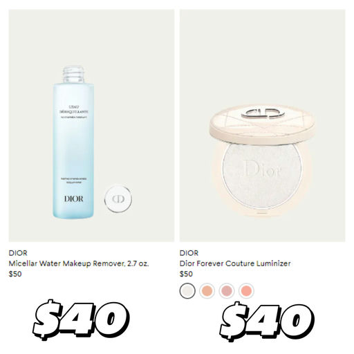Screen dimensions: 354x354
Task: Click the DIOR brand label above Micellar Water
Action: (x=18, y=253)
